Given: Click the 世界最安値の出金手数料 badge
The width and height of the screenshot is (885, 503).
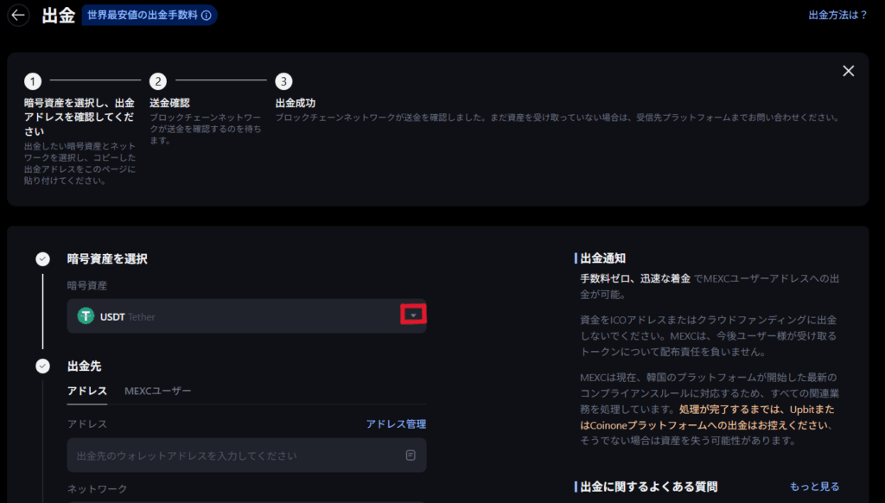Looking at the screenshot, I should [143, 16].
